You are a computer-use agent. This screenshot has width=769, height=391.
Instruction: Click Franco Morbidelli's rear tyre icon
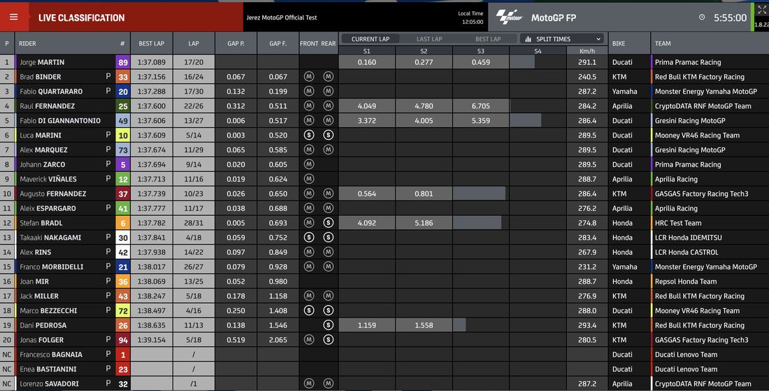(x=329, y=267)
